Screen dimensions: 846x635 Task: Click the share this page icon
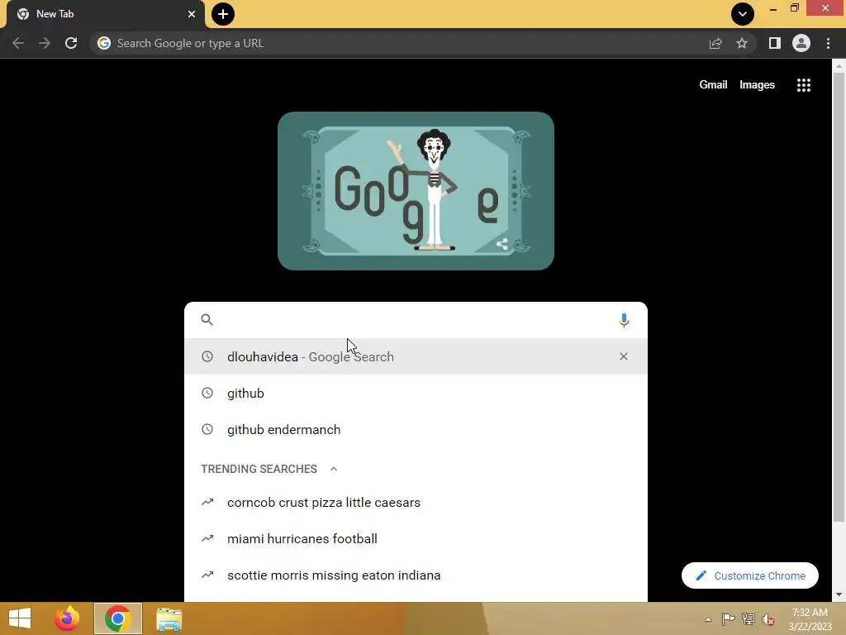pyautogui.click(x=715, y=43)
